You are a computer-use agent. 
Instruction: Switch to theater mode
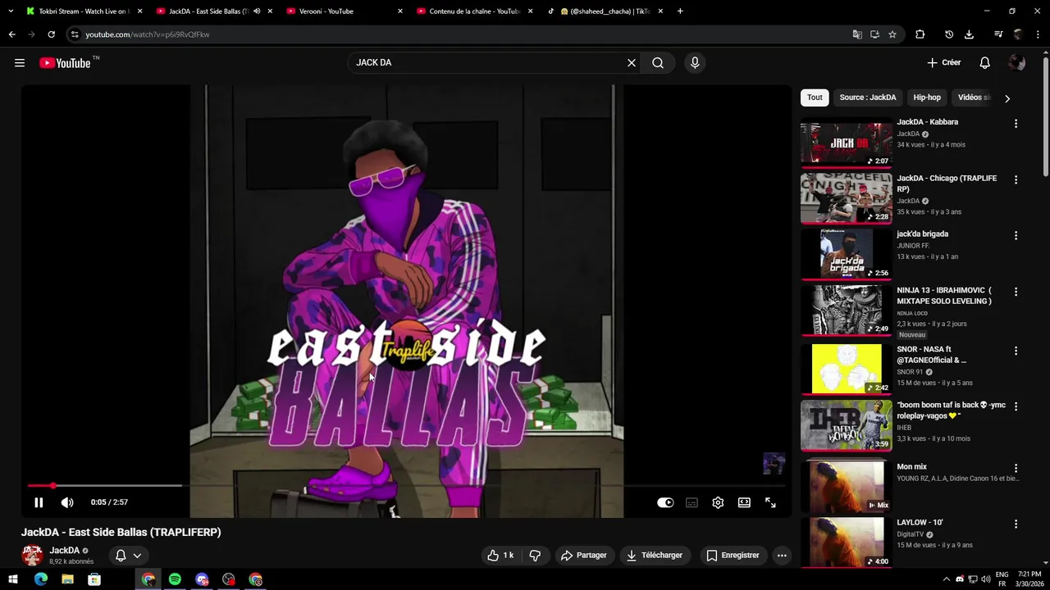(x=744, y=502)
